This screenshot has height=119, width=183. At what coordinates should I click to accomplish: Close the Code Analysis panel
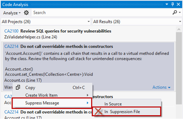point(178,4)
